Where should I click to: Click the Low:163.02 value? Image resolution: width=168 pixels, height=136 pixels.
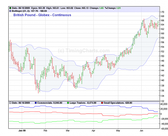tap(67, 8)
